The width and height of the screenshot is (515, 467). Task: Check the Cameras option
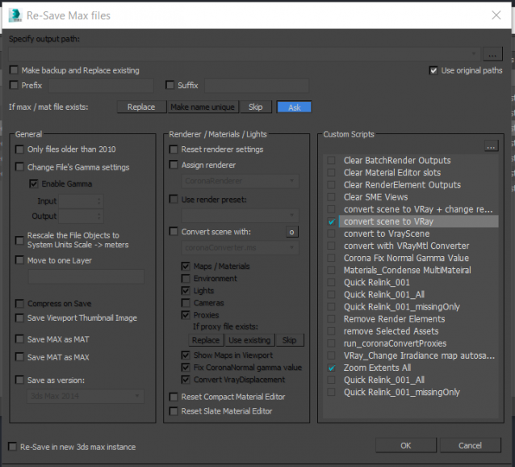pyautogui.click(x=186, y=303)
